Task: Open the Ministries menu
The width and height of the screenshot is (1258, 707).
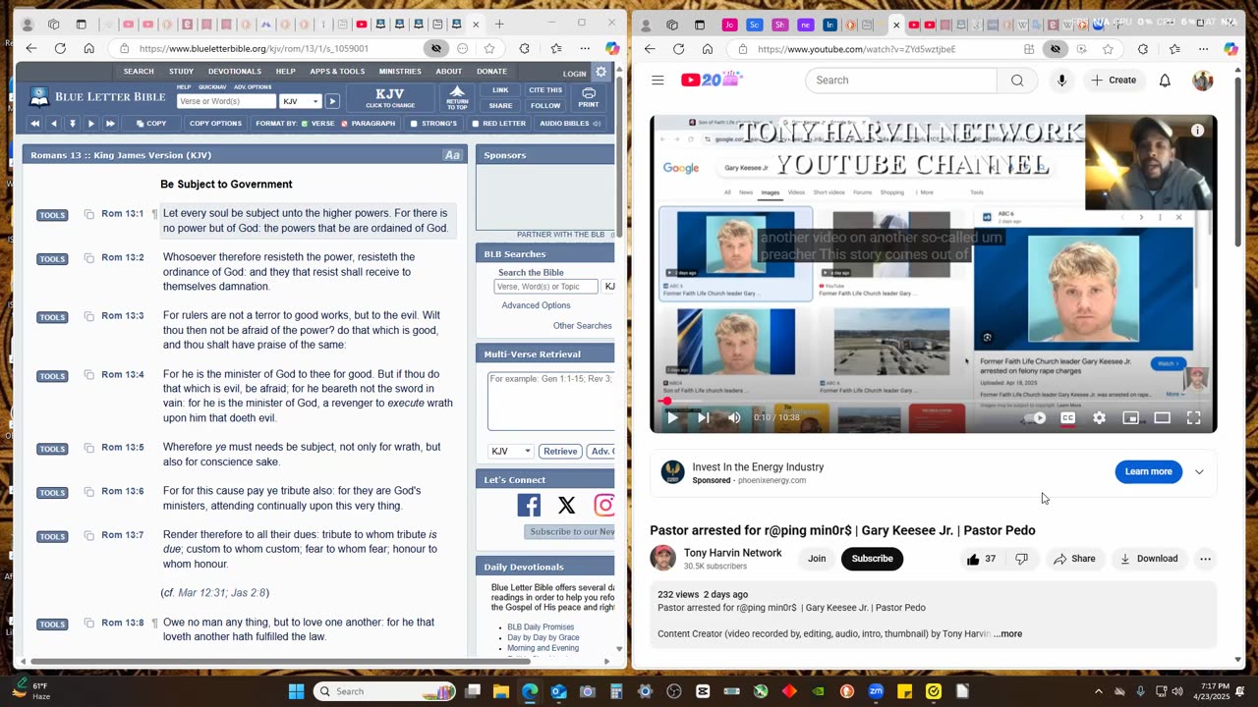Action: coord(400,72)
